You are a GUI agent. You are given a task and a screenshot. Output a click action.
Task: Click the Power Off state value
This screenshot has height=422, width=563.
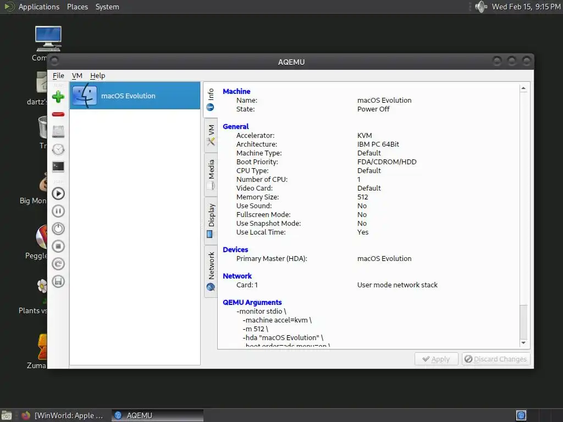coord(373,109)
